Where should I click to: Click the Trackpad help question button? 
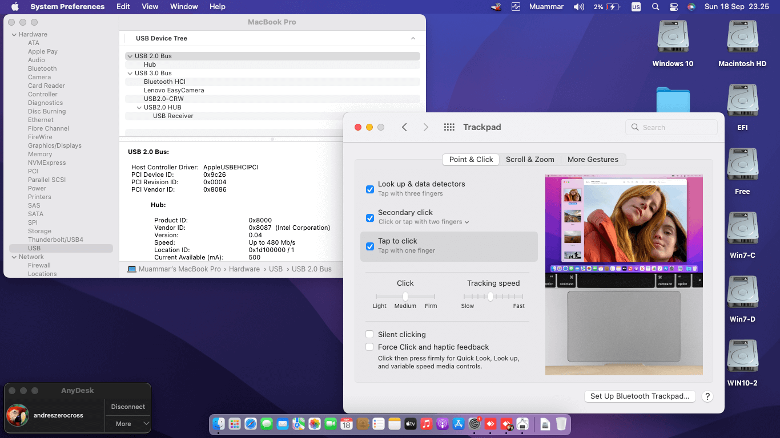point(707,396)
